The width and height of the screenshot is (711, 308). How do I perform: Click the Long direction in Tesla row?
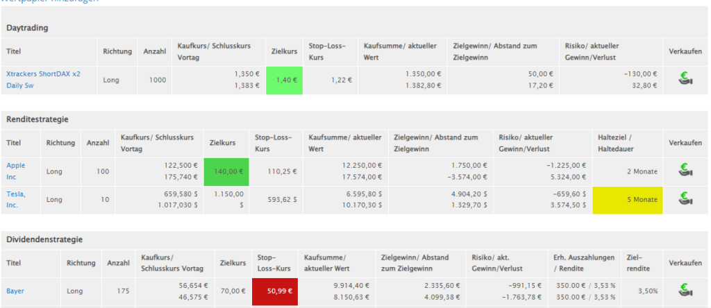54,200
